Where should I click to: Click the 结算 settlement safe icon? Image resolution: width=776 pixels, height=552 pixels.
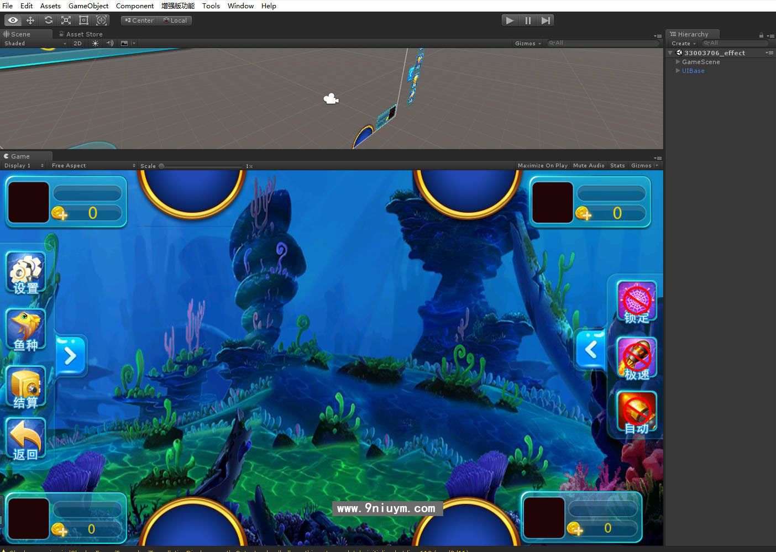(x=25, y=387)
